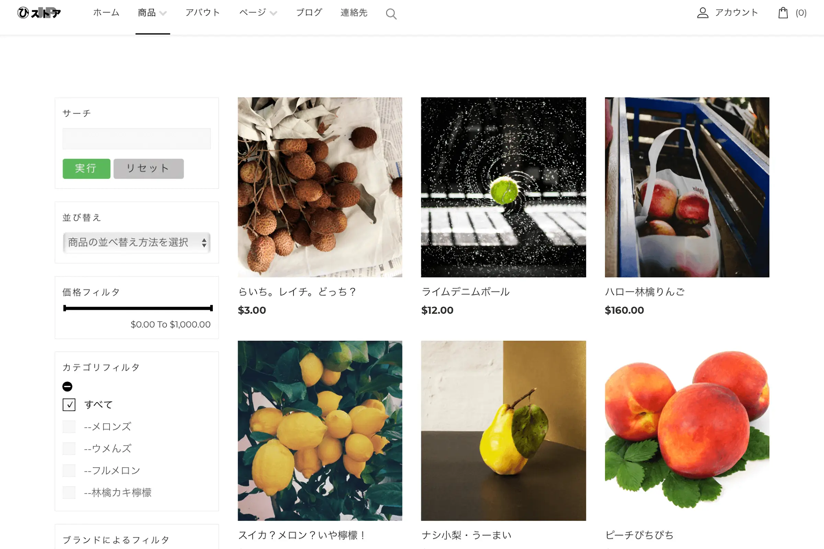Open the ブログ menu item

[x=309, y=13]
